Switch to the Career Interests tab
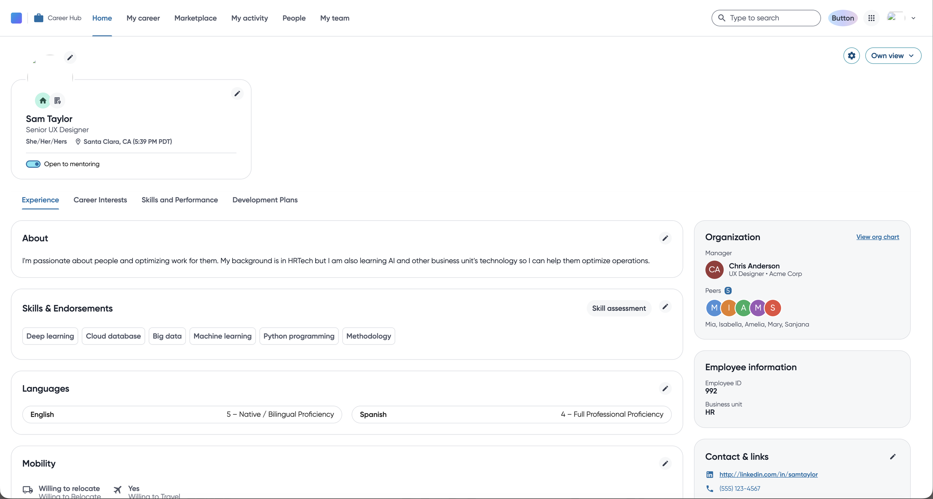The height and width of the screenshot is (499, 933). [100, 200]
